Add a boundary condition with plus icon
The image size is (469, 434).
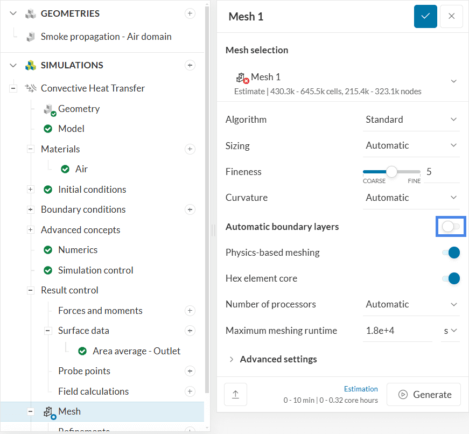click(x=190, y=209)
